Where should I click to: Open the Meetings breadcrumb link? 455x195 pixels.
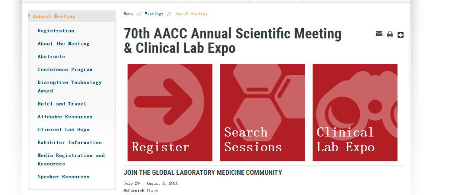(x=154, y=14)
